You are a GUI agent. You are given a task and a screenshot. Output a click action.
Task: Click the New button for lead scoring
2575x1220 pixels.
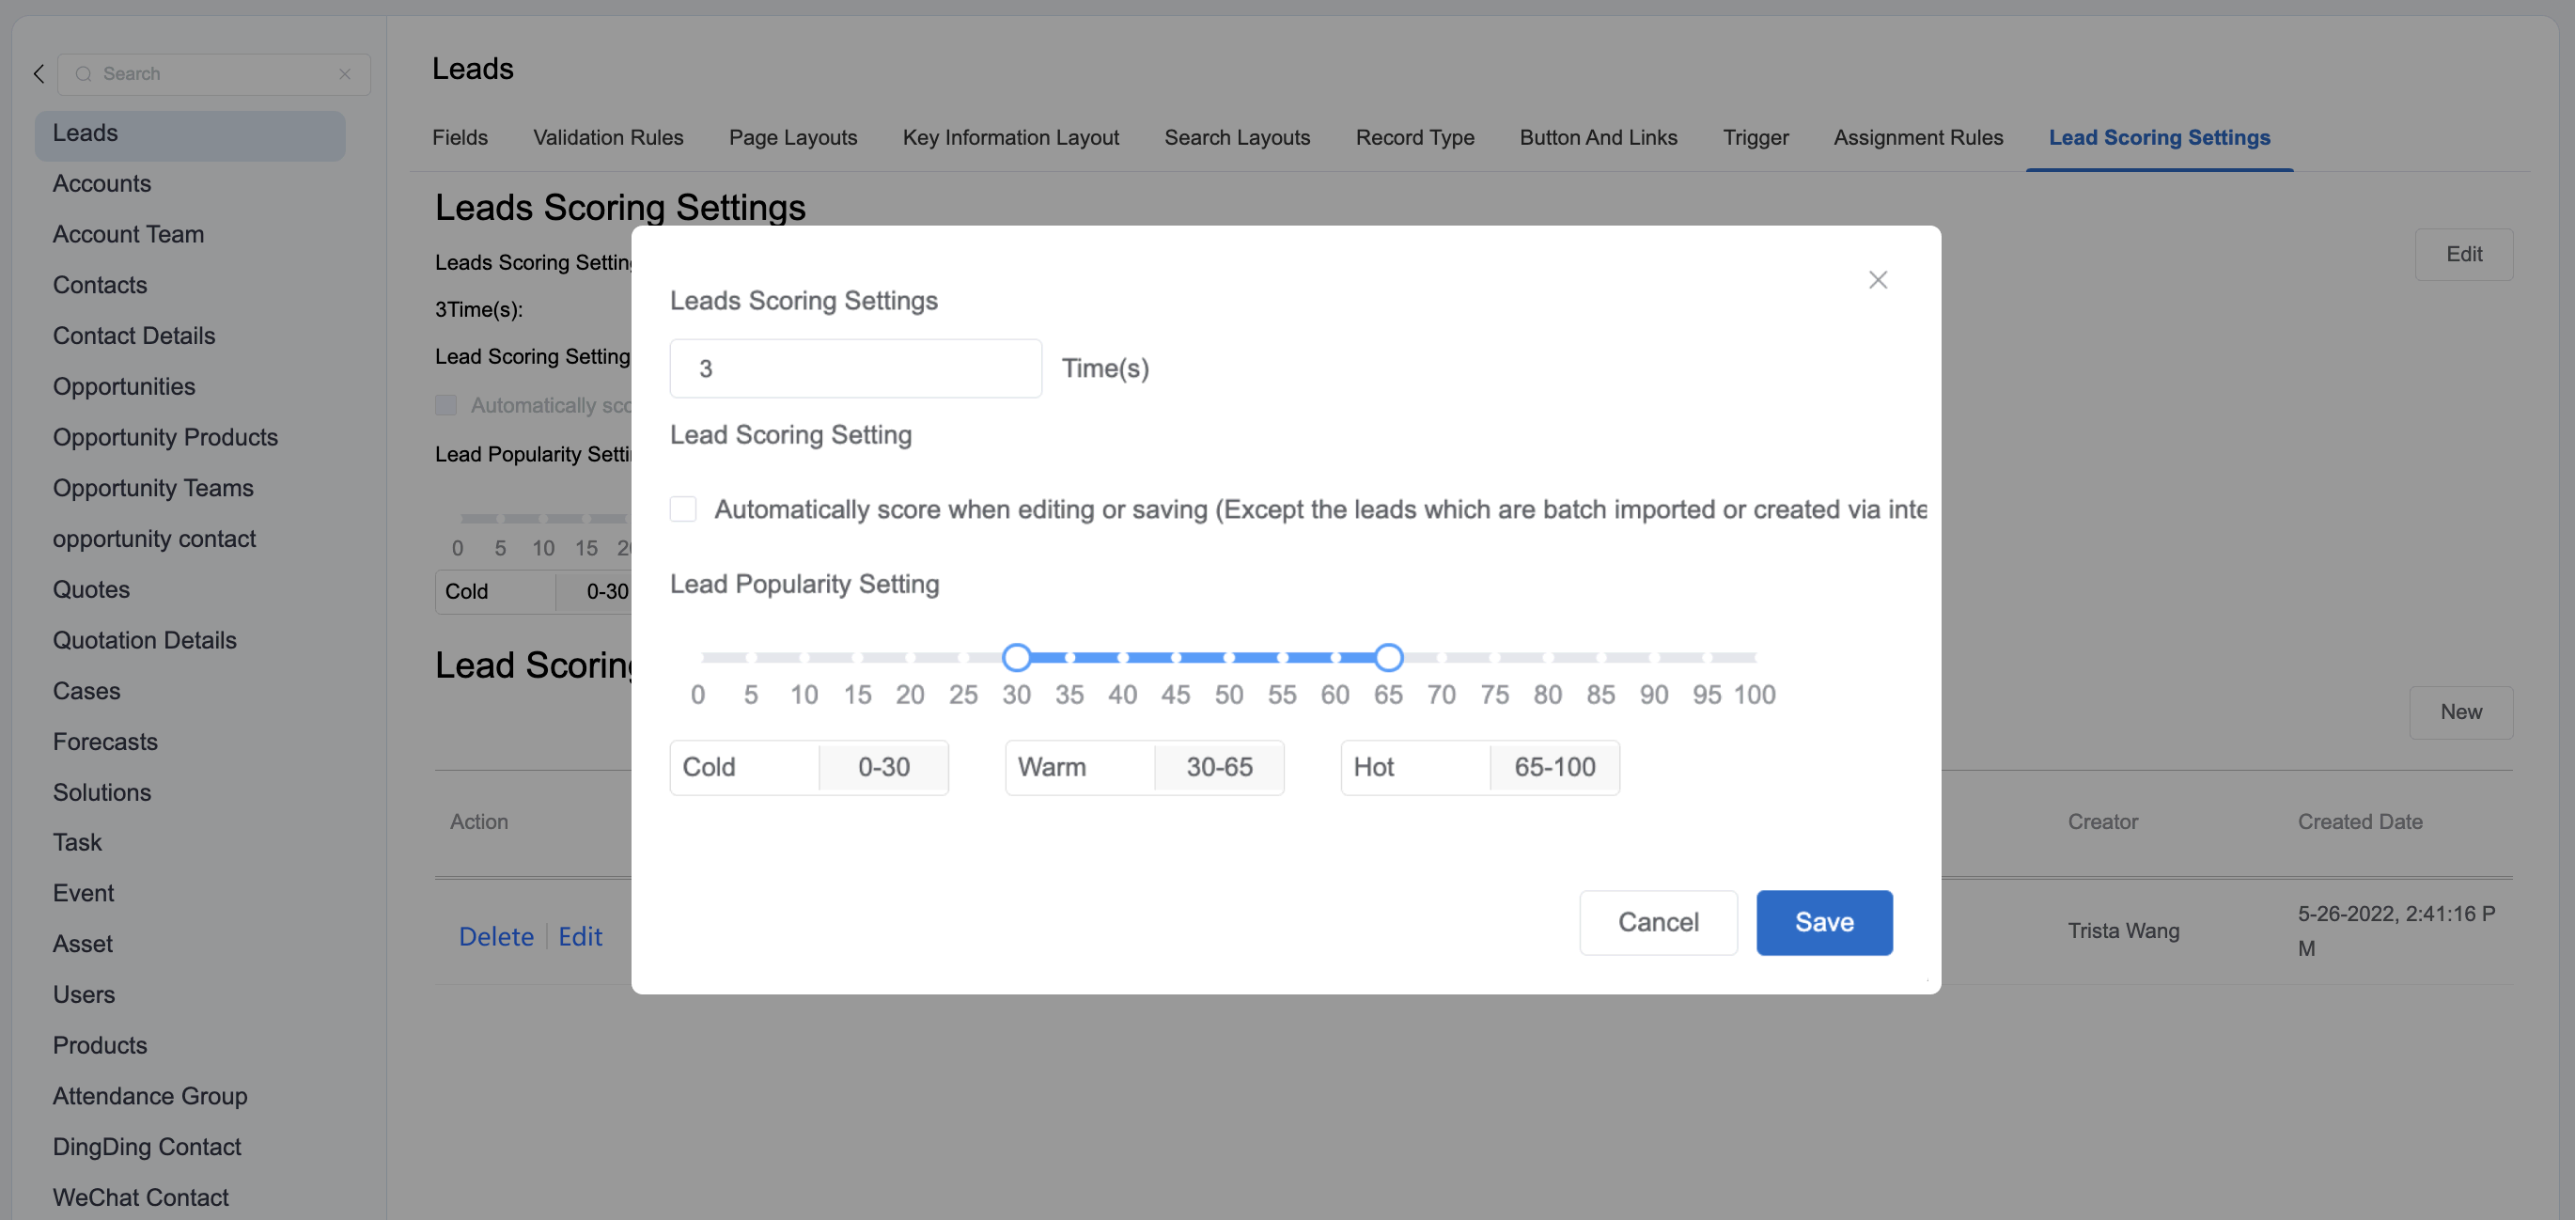(x=2460, y=712)
